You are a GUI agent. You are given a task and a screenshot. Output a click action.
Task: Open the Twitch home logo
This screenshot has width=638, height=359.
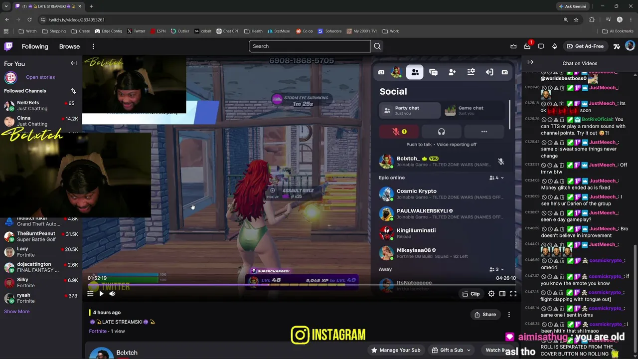[8, 46]
